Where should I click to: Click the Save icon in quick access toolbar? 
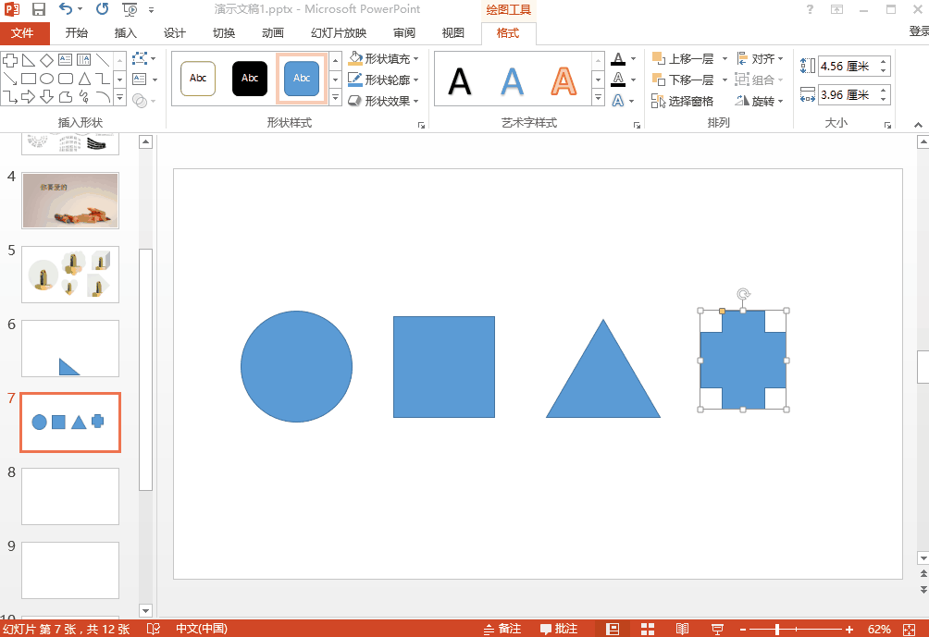[x=39, y=9]
